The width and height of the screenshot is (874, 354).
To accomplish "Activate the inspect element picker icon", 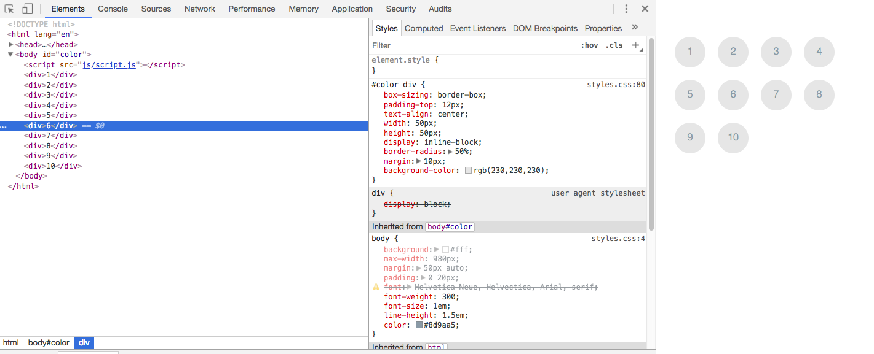I will 9,9.
